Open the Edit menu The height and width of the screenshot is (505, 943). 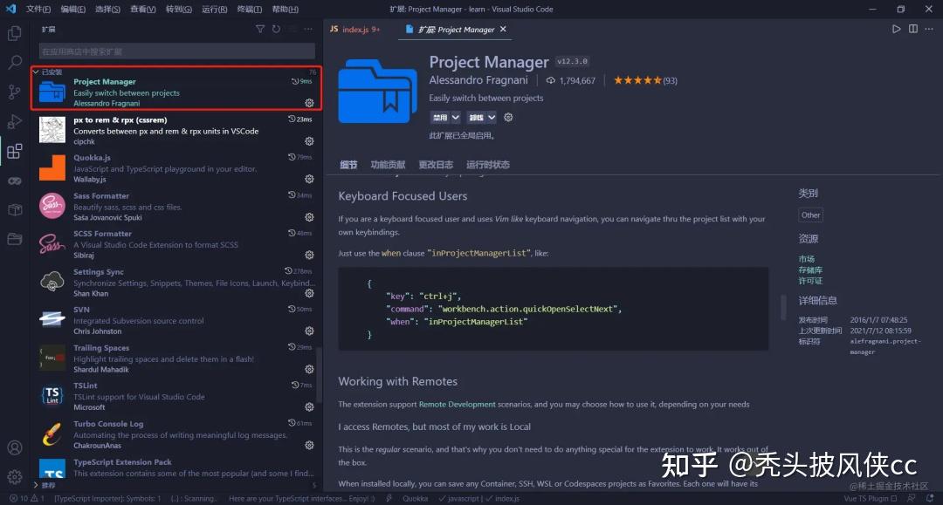point(72,9)
